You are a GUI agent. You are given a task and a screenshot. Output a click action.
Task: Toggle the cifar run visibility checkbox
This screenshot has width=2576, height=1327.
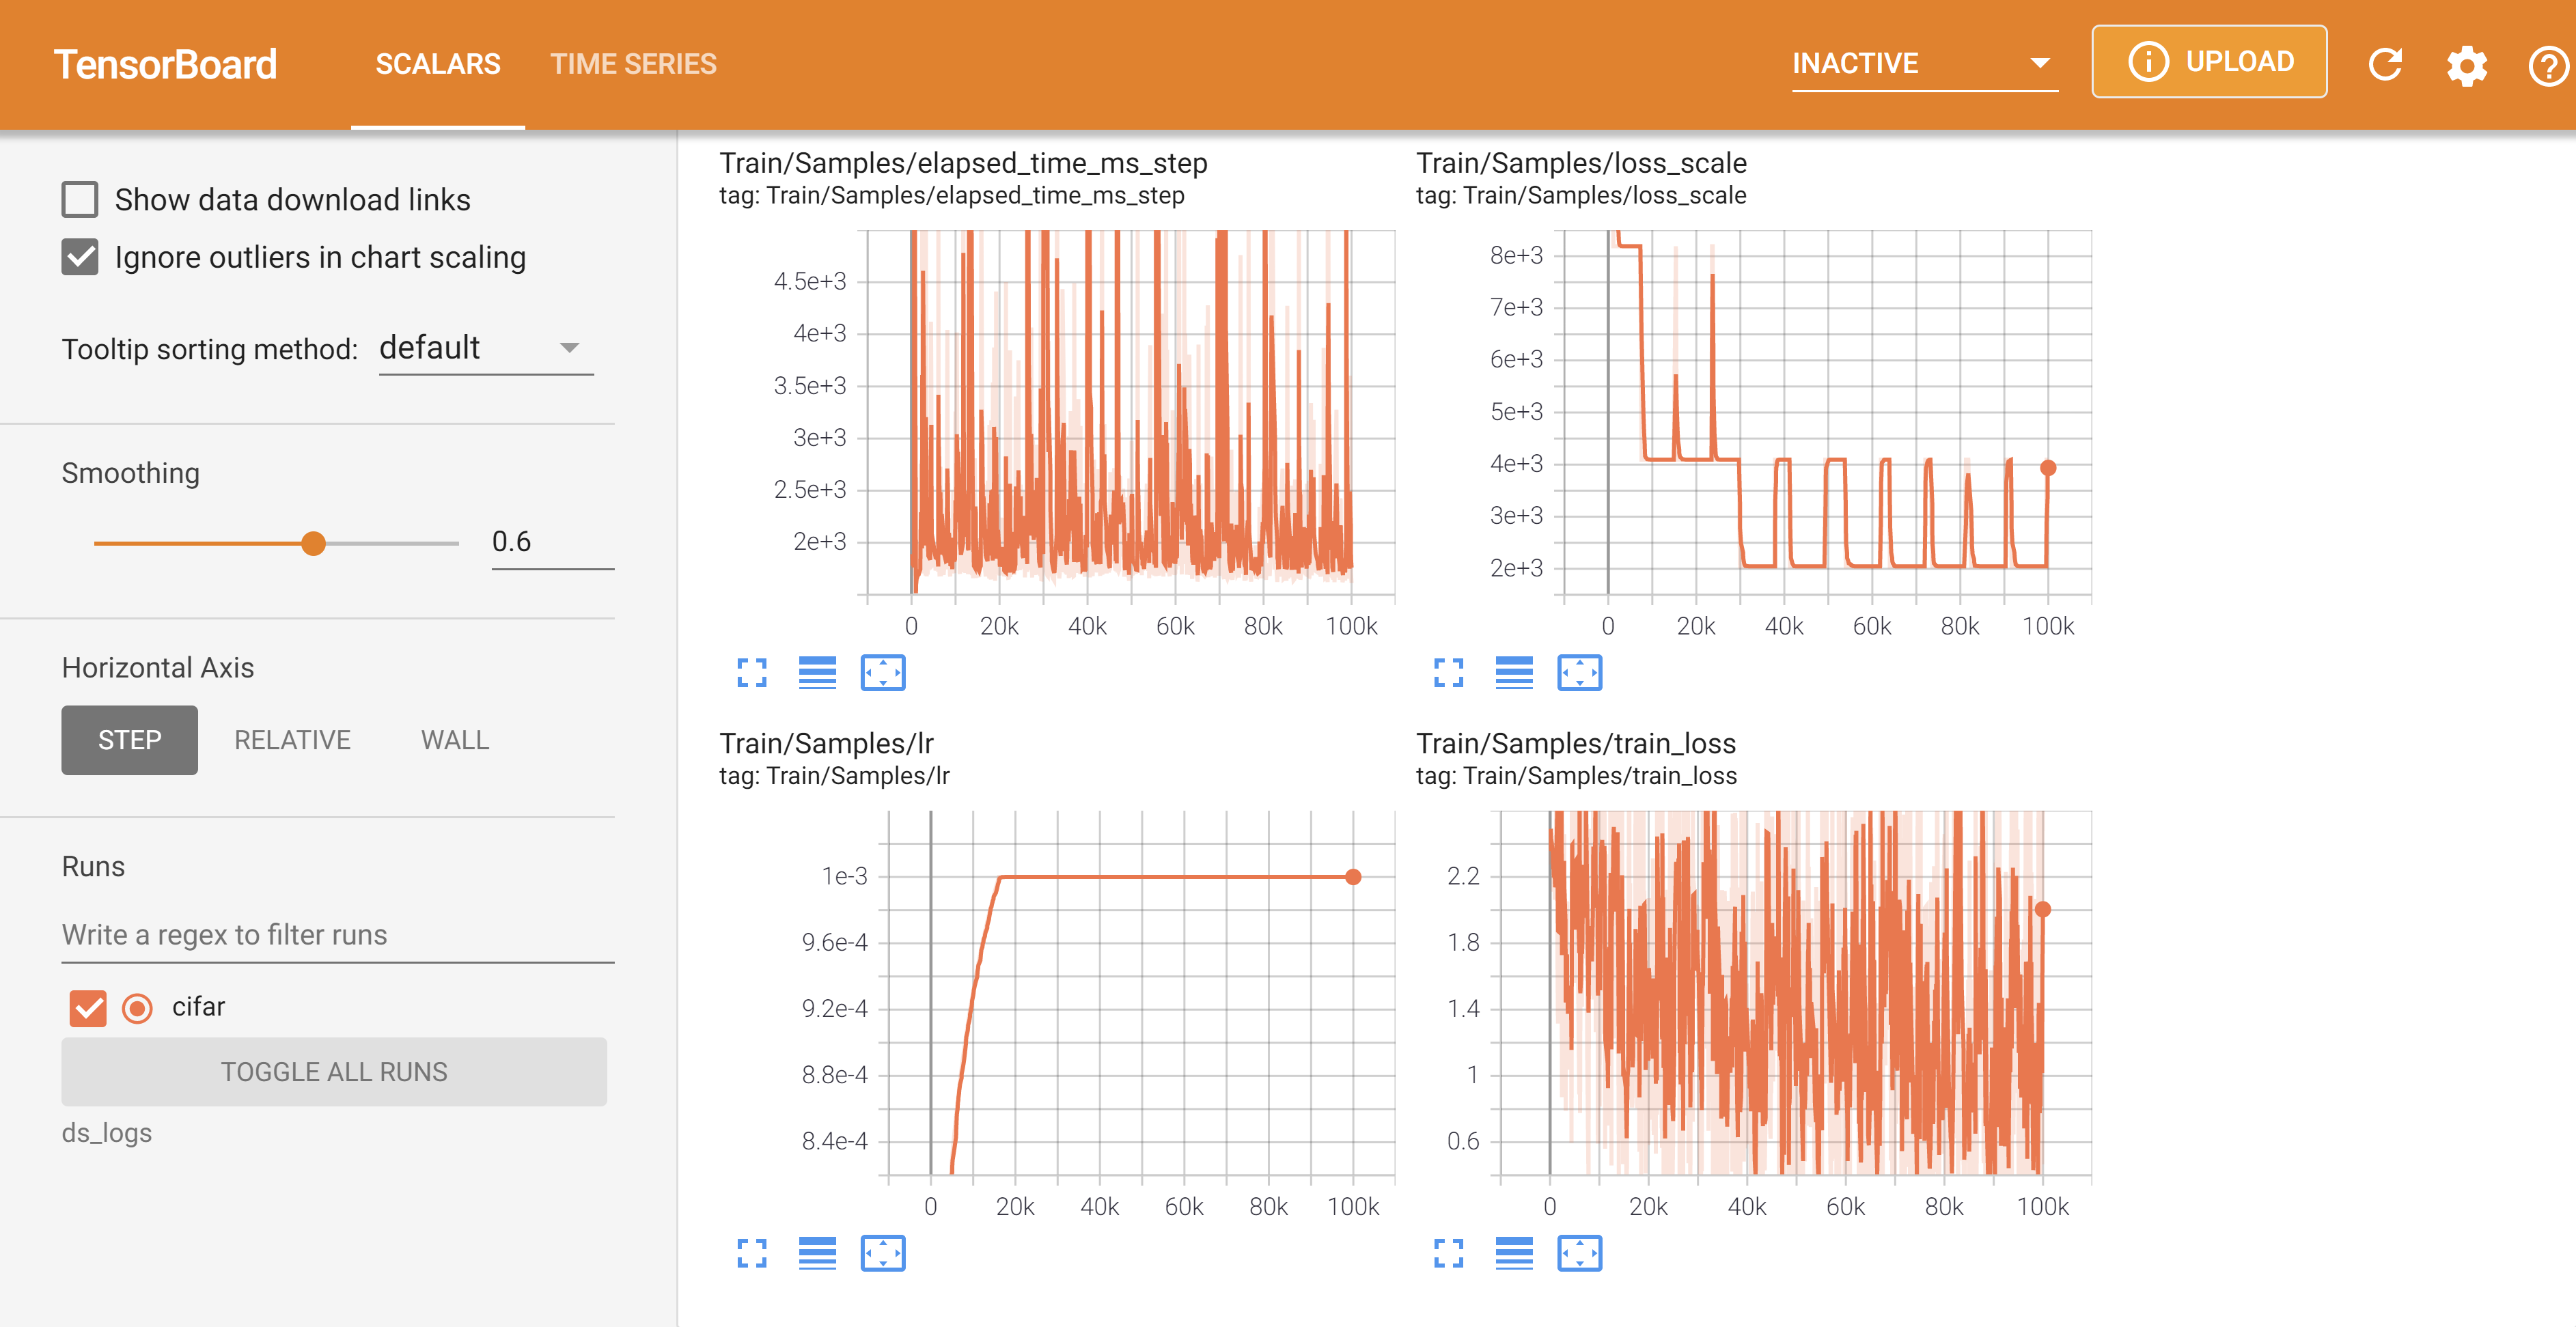tap(85, 1005)
